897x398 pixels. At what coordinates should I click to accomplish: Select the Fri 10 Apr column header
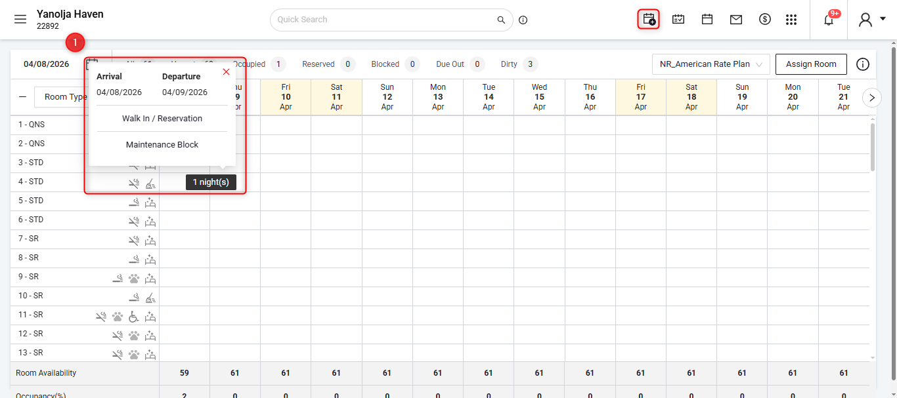286,97
